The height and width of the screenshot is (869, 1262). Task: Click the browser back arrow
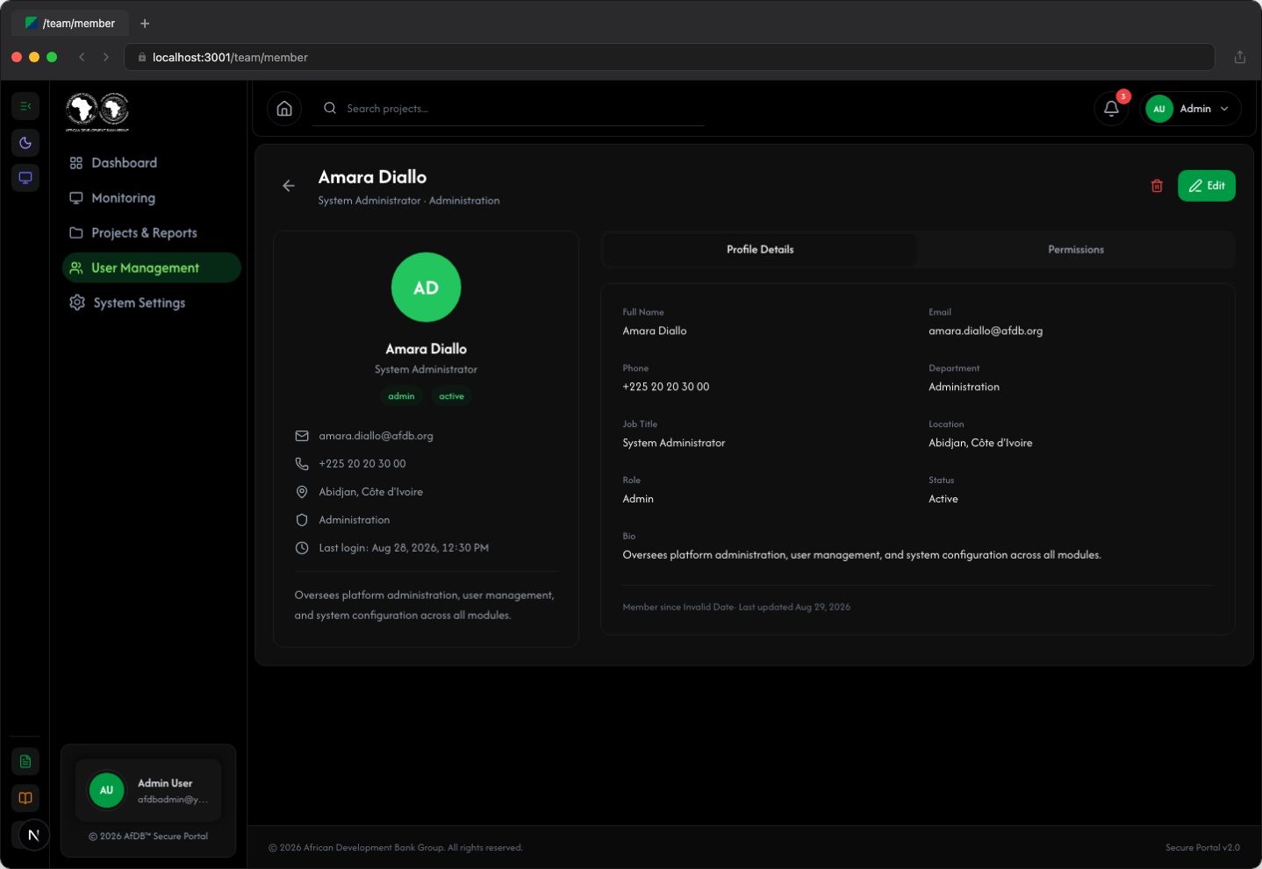click(82, 57)
